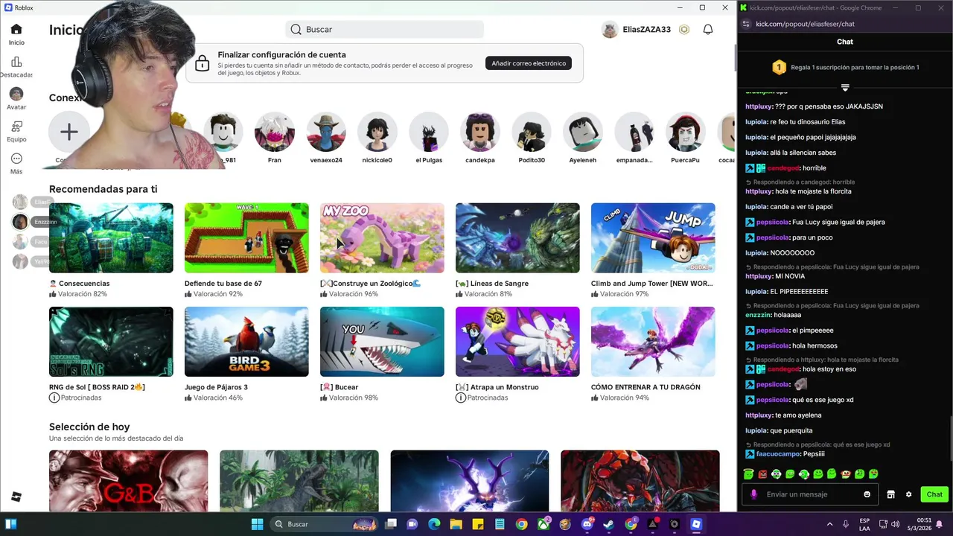This screenshot has height=536, width=953.
Task: Open File Explorer from the taskbar
Action: tap(456, 524)
